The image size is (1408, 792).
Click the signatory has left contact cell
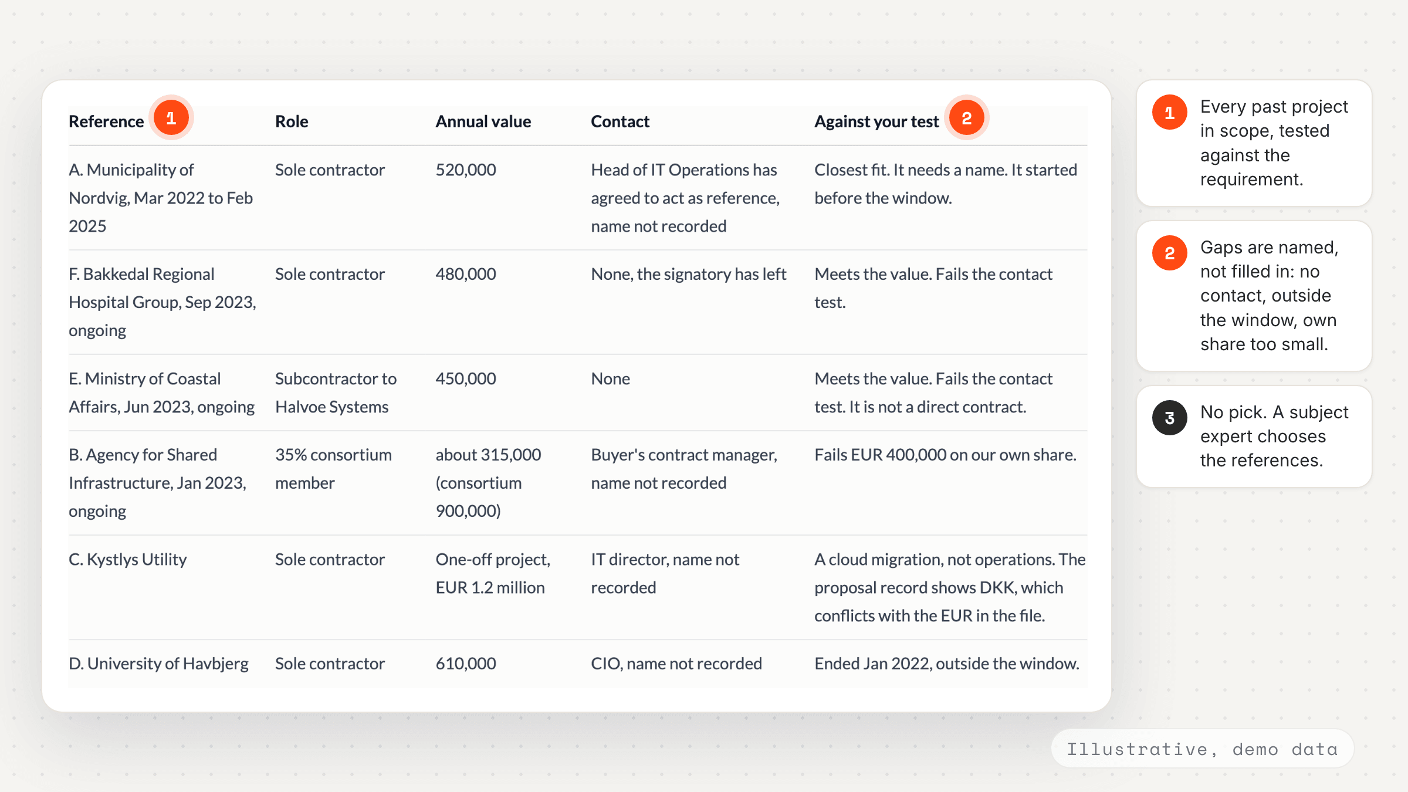pos(689,274)
